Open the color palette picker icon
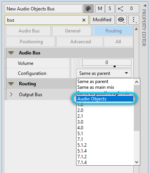150x173 pixels. [89, 9]
